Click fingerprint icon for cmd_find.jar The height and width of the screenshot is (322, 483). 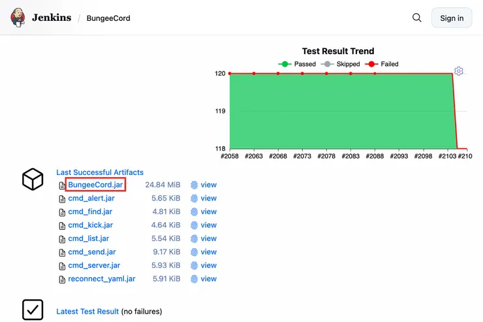pyautogui.click(x=194, y=212)
